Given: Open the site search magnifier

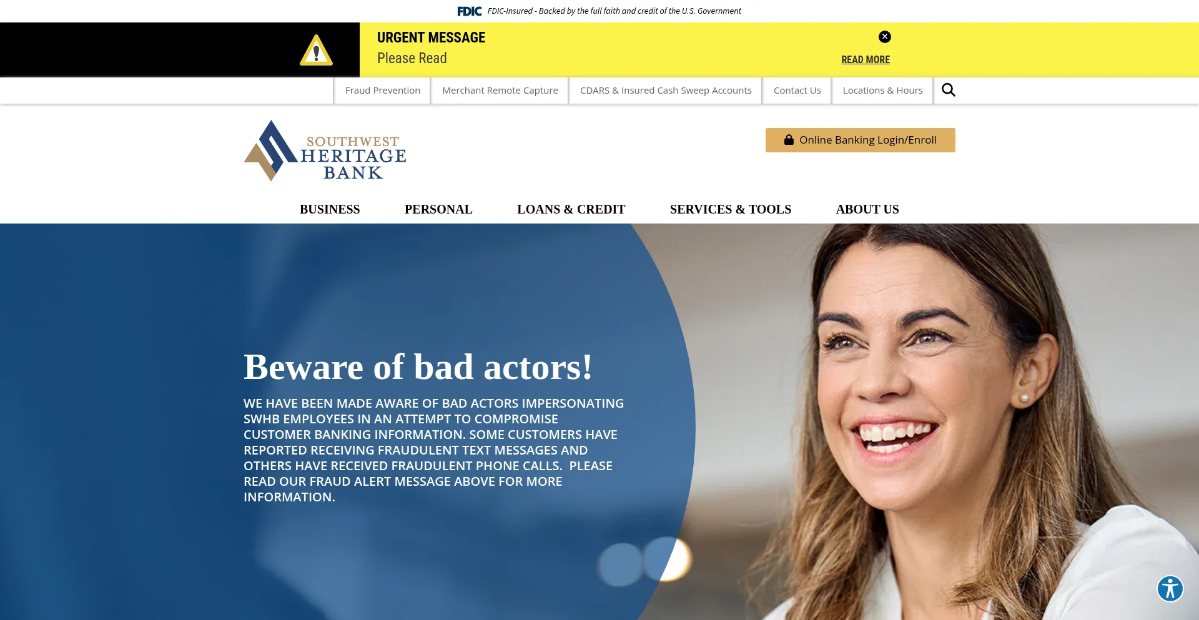Looking at the screenshot, I should (x=948, y=91).
